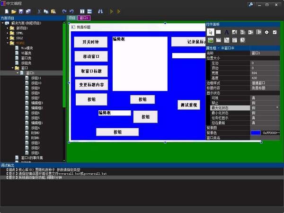The width and height of the screenshot is (284, 213).
Task: Click the 开关时钟 button on form
Action: (x=90, y=42)
